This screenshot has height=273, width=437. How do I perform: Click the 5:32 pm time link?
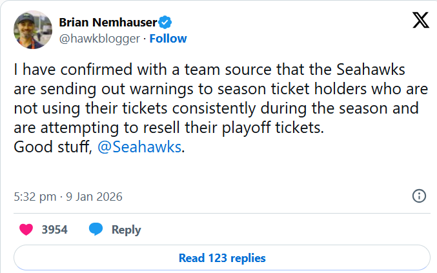[35, 196]
